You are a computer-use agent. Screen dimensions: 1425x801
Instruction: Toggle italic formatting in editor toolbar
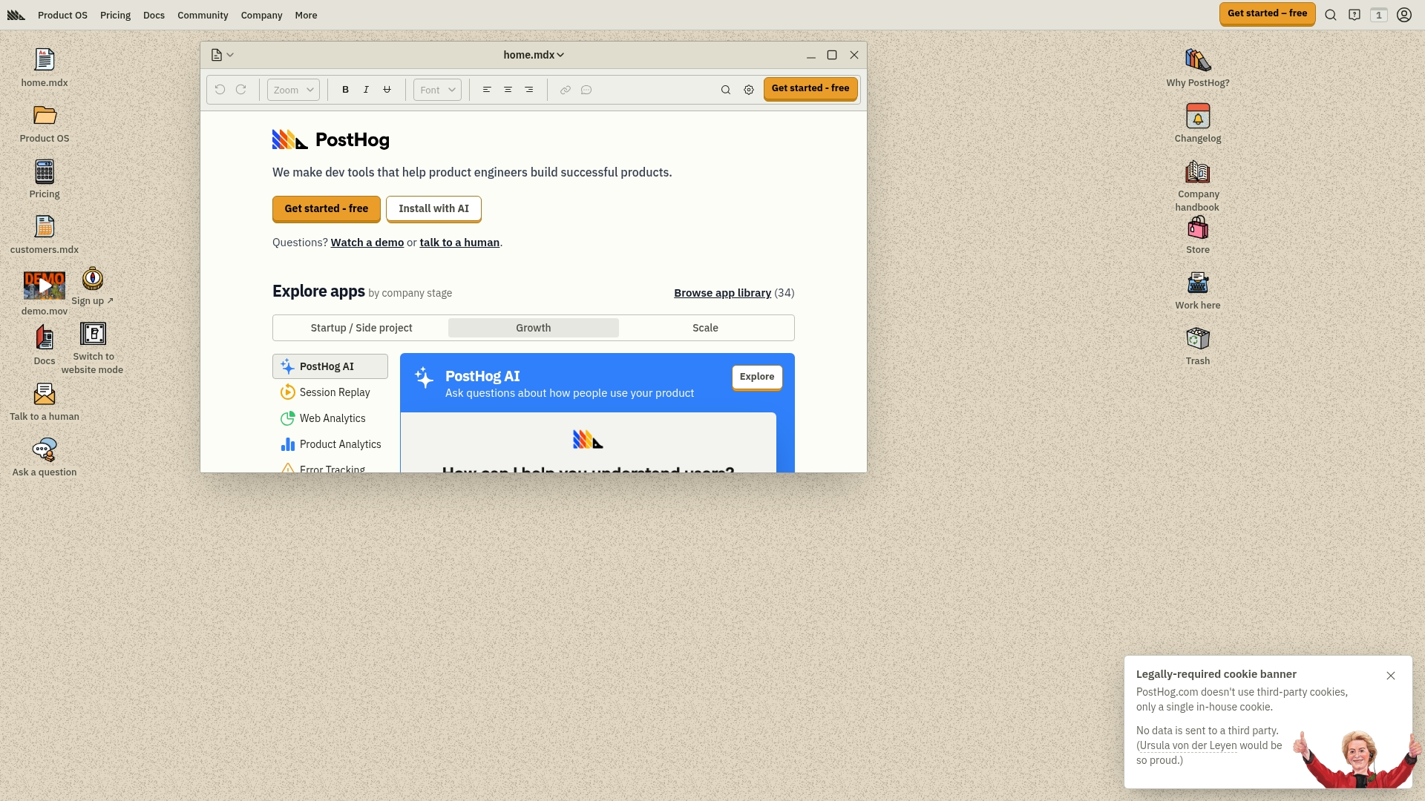[366, 90]
